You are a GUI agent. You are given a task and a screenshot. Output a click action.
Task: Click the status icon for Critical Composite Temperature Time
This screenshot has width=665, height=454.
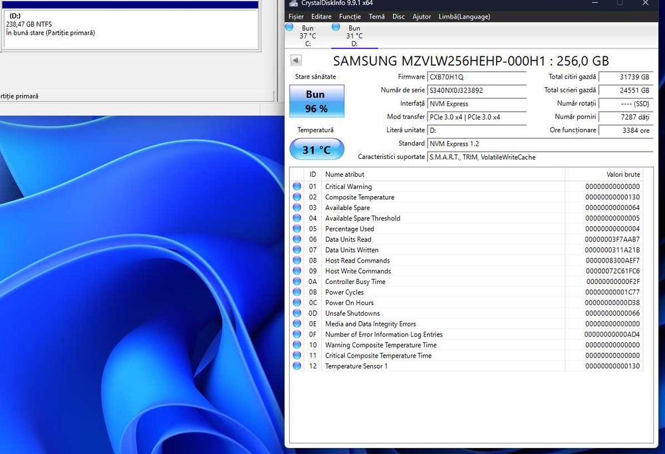coord(297,356)
